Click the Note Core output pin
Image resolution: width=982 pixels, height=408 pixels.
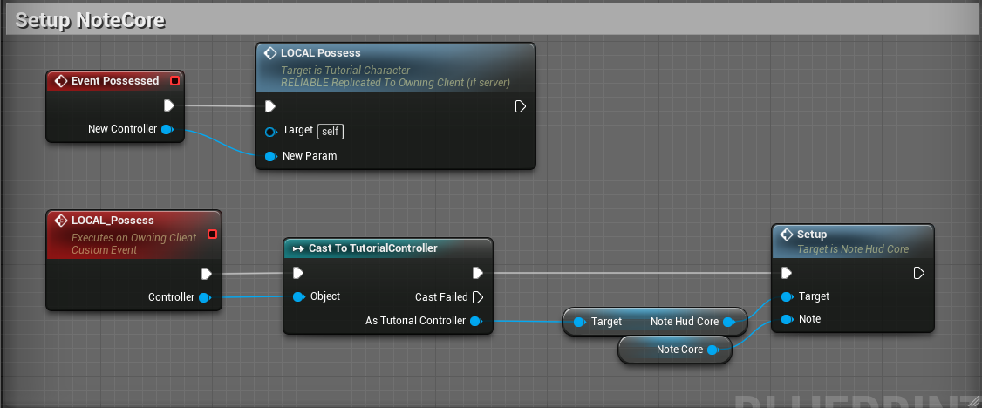pyautogui.click(x=713, y=350)
